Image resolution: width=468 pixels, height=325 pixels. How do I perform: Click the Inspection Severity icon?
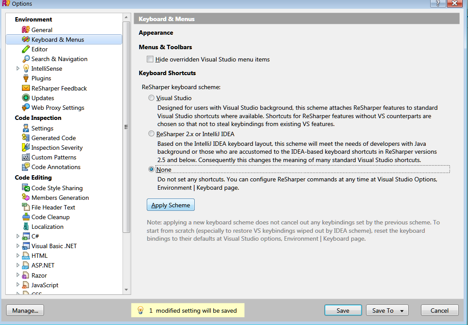click(26, 147)
